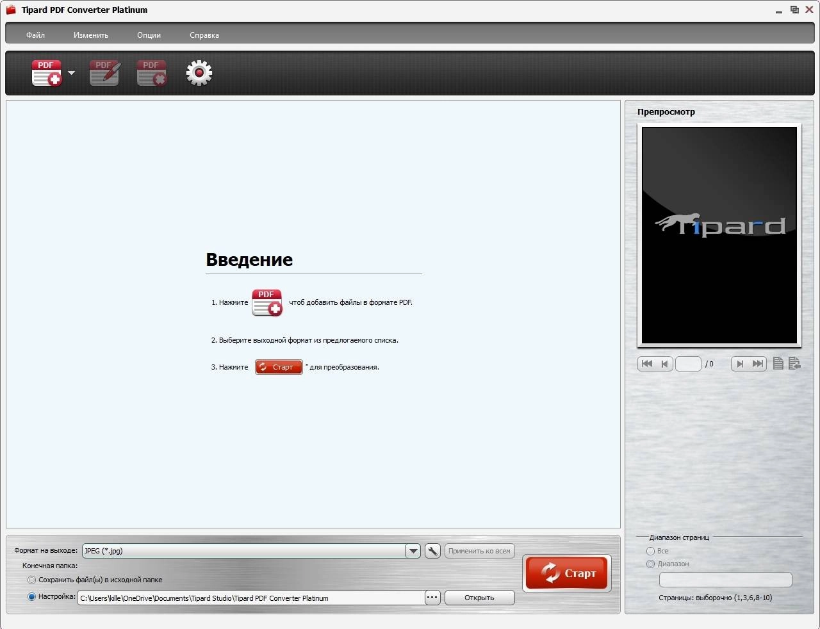Image resolution: width=820 pixels, height=629 pixels.
Task: Open the Изменить menu
Action: 91,35
